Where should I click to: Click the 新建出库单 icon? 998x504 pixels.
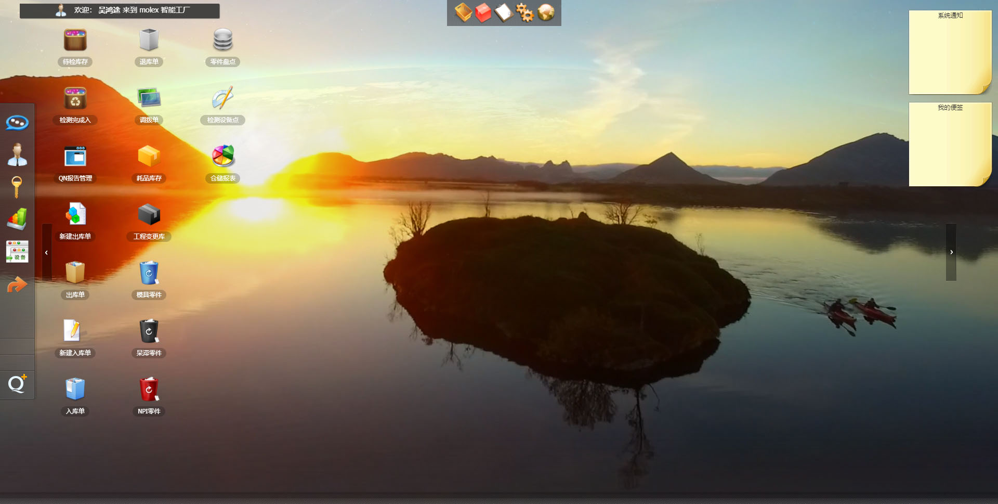[x=75, y=215]
